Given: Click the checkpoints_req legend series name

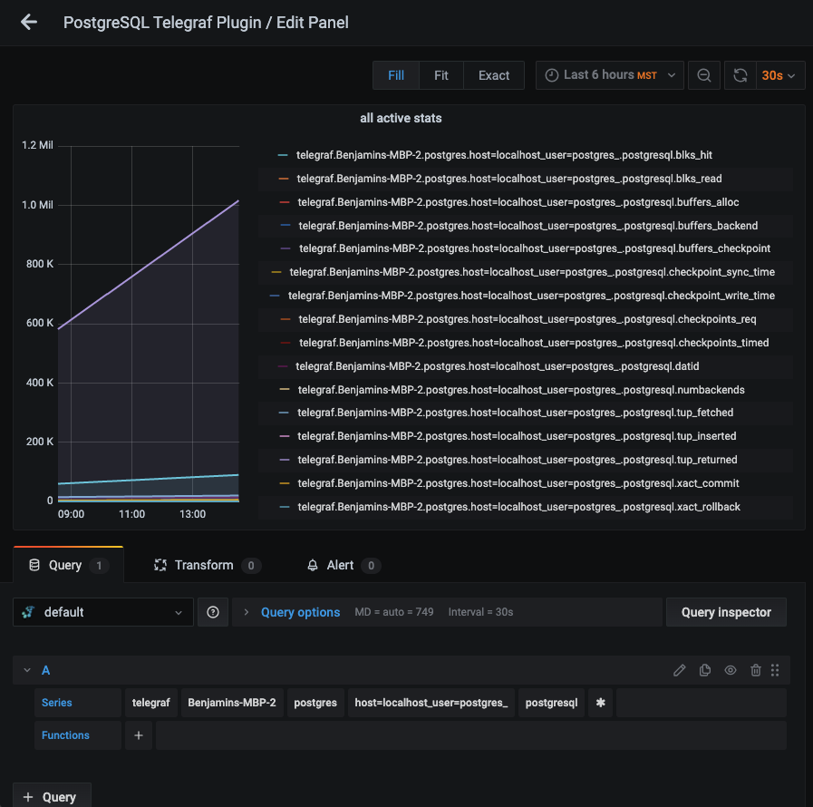Looking at the screenshot, I should [527, 319].
